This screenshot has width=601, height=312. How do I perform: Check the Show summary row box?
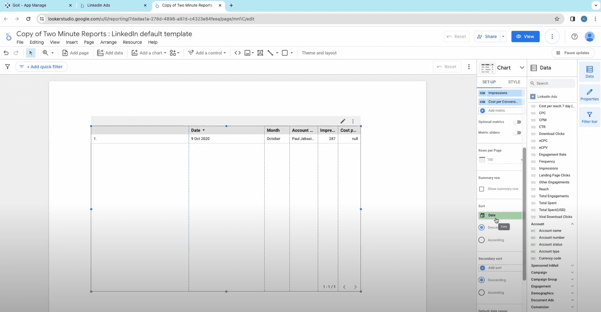click(x=481, y=189)
